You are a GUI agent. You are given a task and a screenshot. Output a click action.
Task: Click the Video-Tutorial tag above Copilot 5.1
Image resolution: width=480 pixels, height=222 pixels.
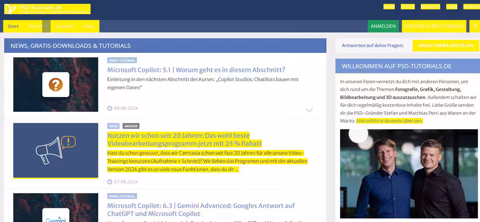[x=122, y=60]
